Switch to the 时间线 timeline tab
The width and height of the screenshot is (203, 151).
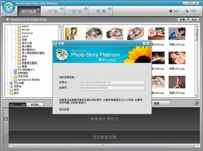[x=35, y=105]
